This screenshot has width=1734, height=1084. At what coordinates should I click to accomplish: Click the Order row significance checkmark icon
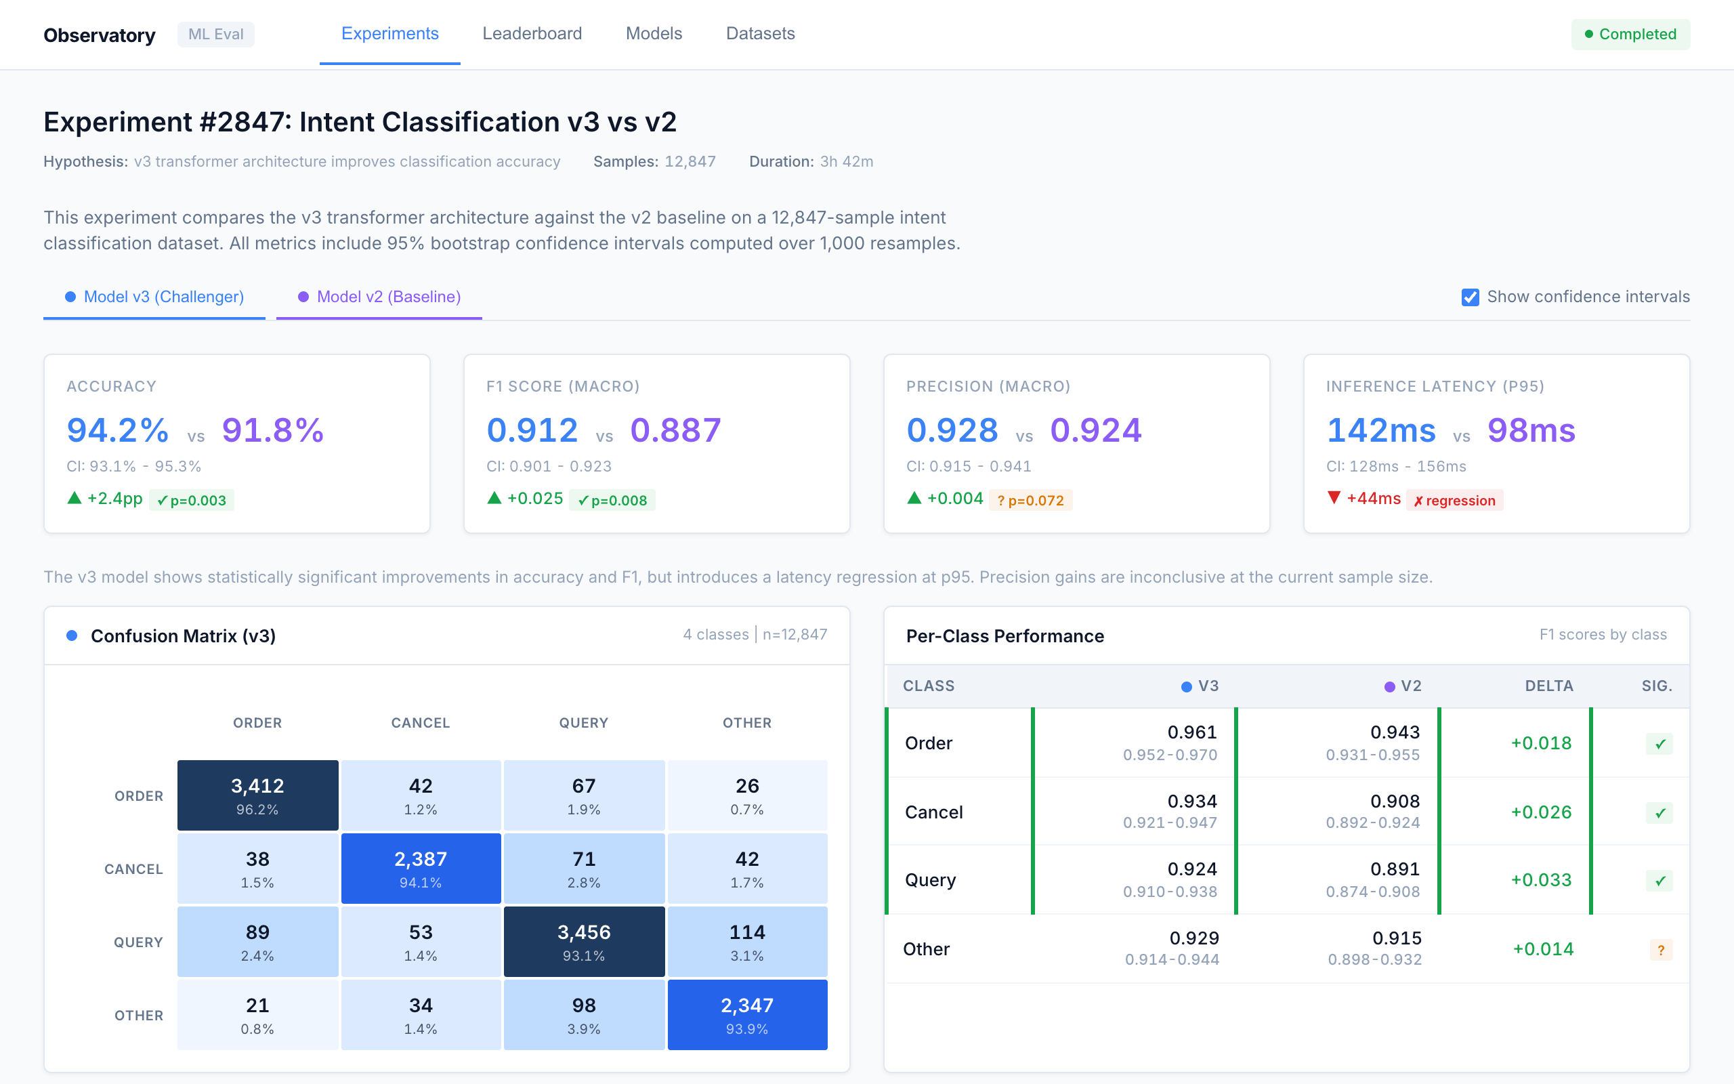1659,743
